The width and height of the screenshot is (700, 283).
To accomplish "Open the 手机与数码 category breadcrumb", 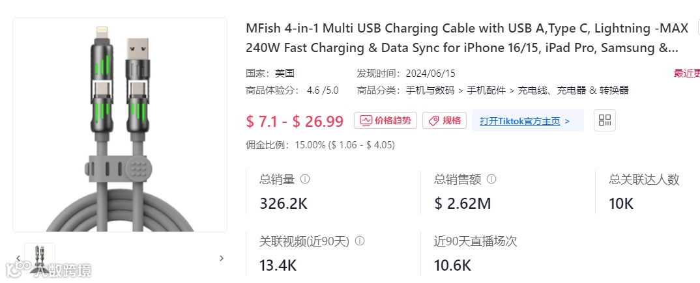I will [x=430, y=90].
